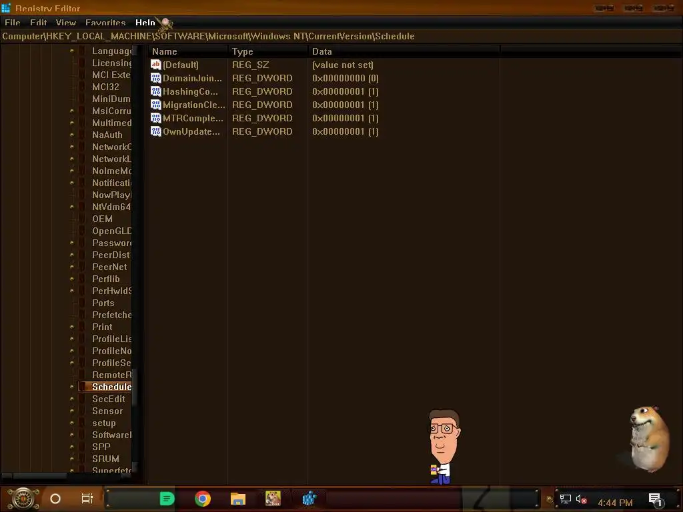This screenshot has width=683, height=512.
Task: Click the Ports folder icon
Action: click(x=82, y=303)
